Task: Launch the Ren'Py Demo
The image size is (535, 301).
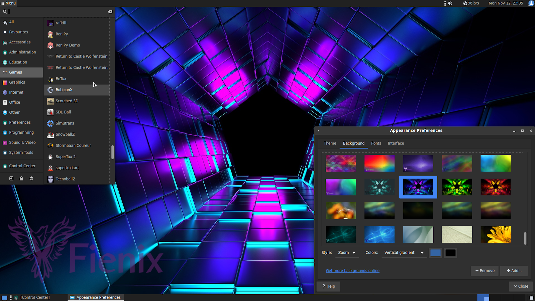Action: [x=67, y=45]
